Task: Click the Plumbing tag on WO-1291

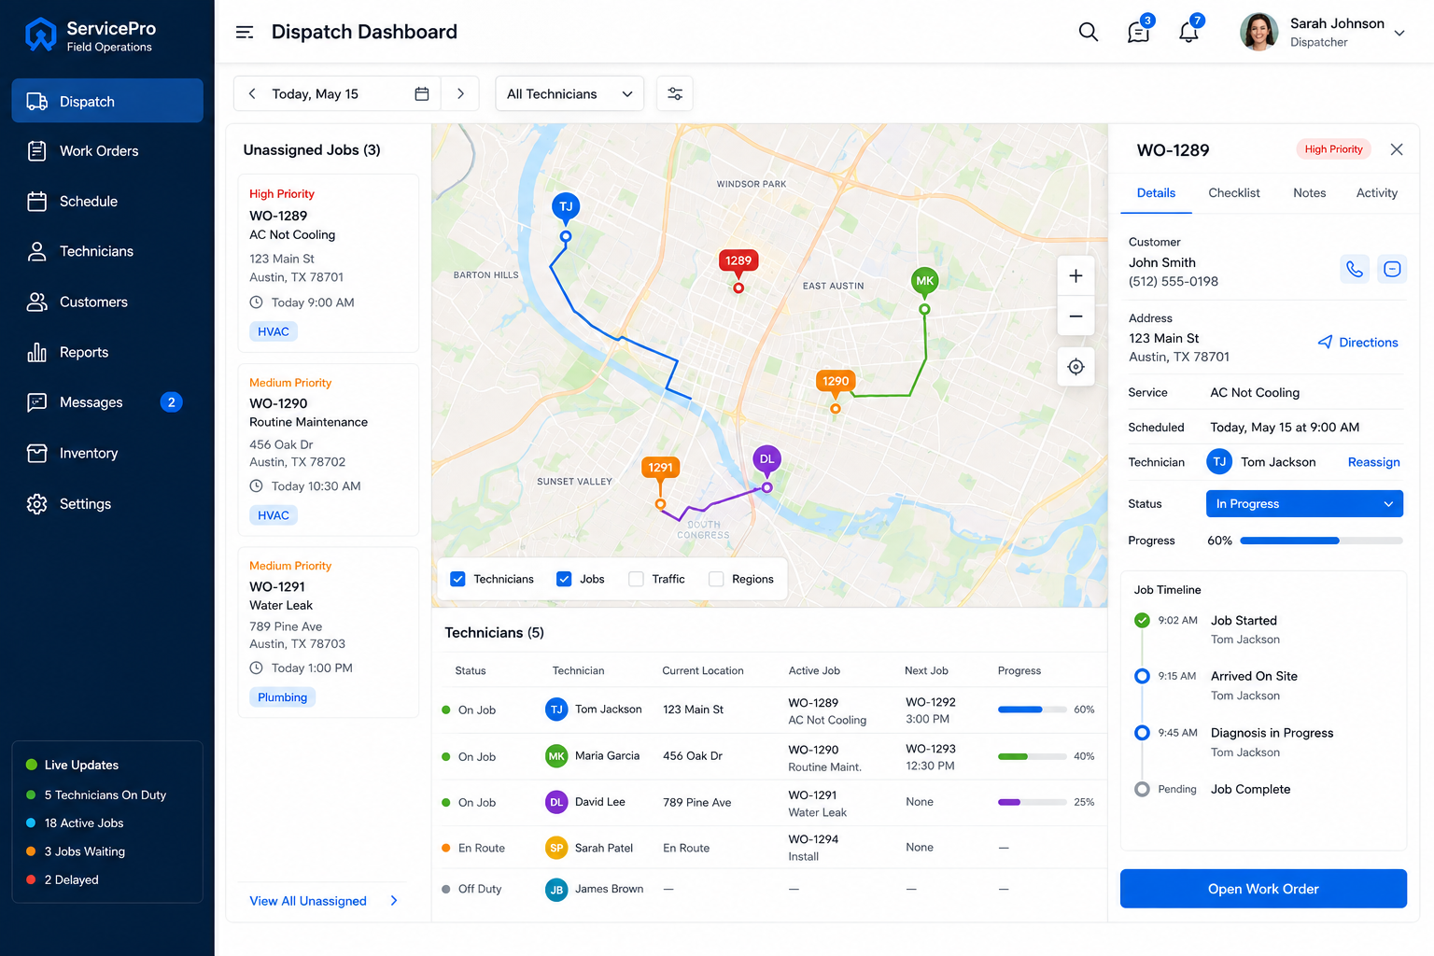Action: click(x=282, y=697)
